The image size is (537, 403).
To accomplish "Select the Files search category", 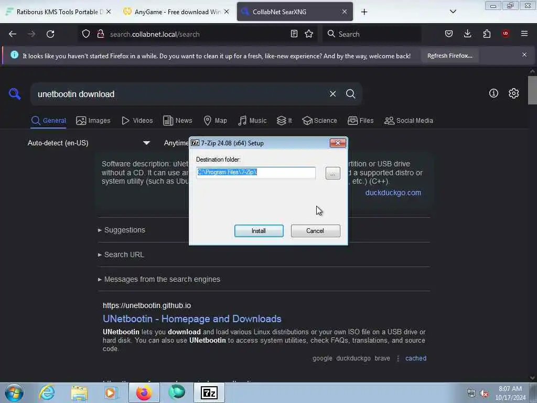I will click(361, 121).
